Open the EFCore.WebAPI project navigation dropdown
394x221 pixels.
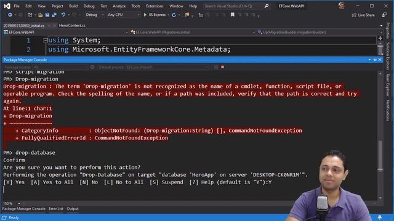tap(66, 32)
